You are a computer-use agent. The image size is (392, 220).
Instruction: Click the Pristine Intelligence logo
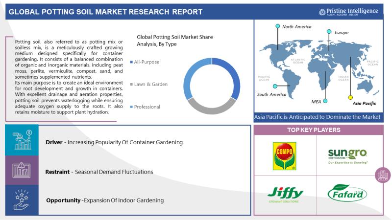pyautogui.click(x=348, y=12)
